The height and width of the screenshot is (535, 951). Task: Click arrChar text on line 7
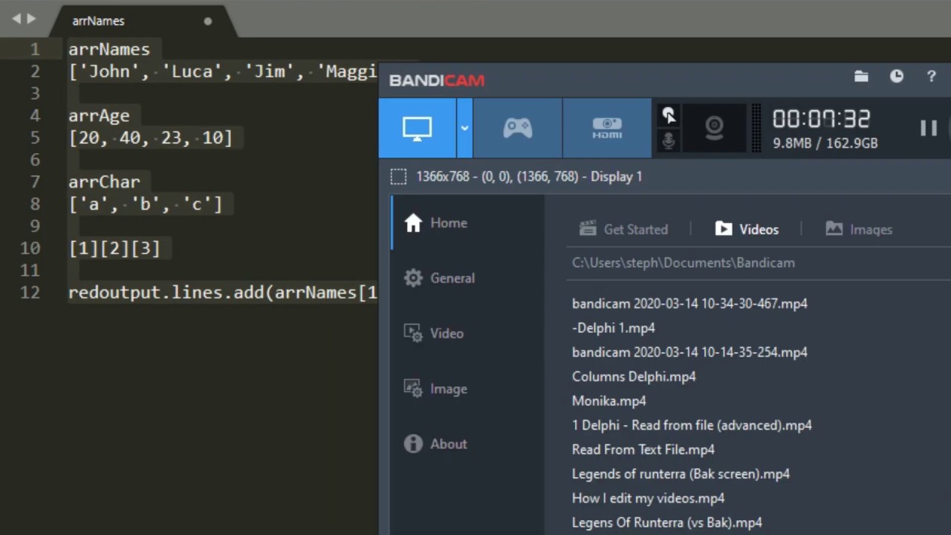[104, 182]
